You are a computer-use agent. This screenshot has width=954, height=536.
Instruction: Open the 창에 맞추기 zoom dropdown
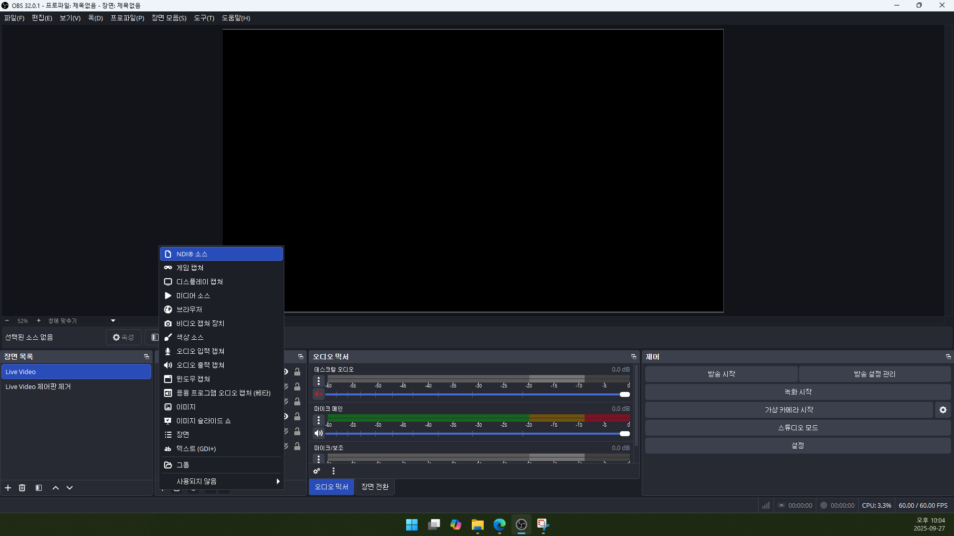[x=113, y=321]
